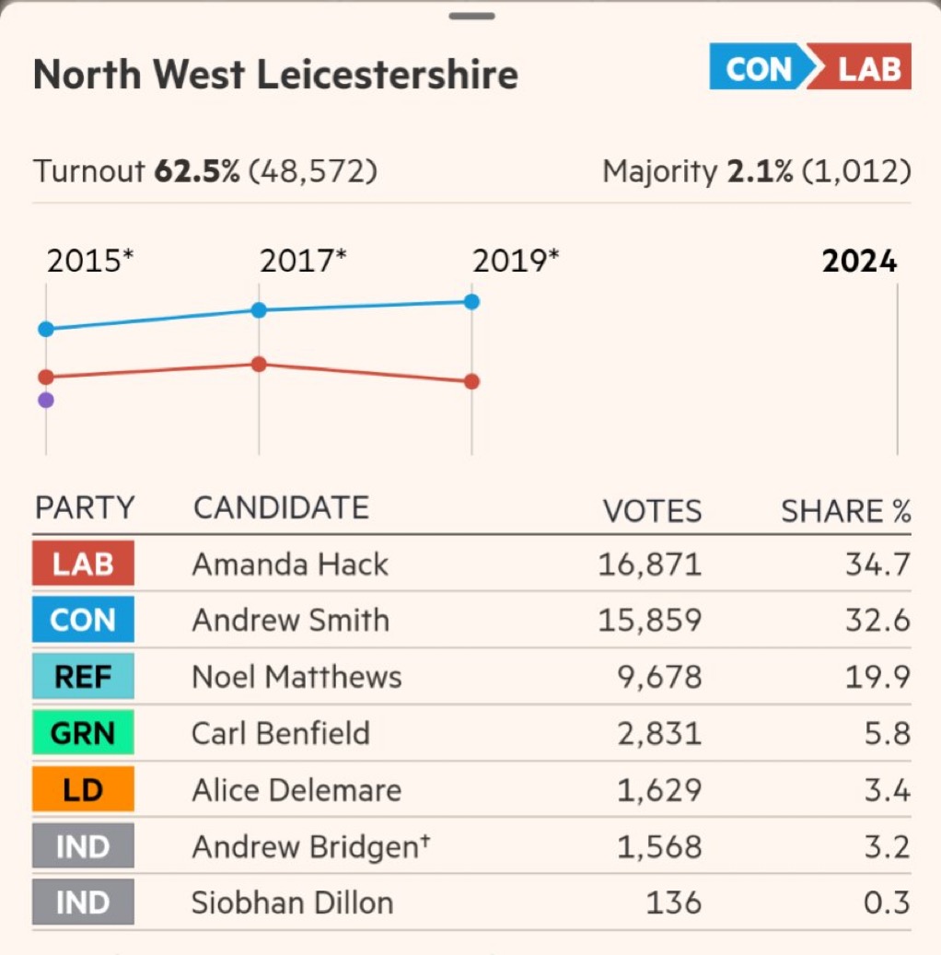Click the LAB party badge for Amanda Hack

(83, 564)
